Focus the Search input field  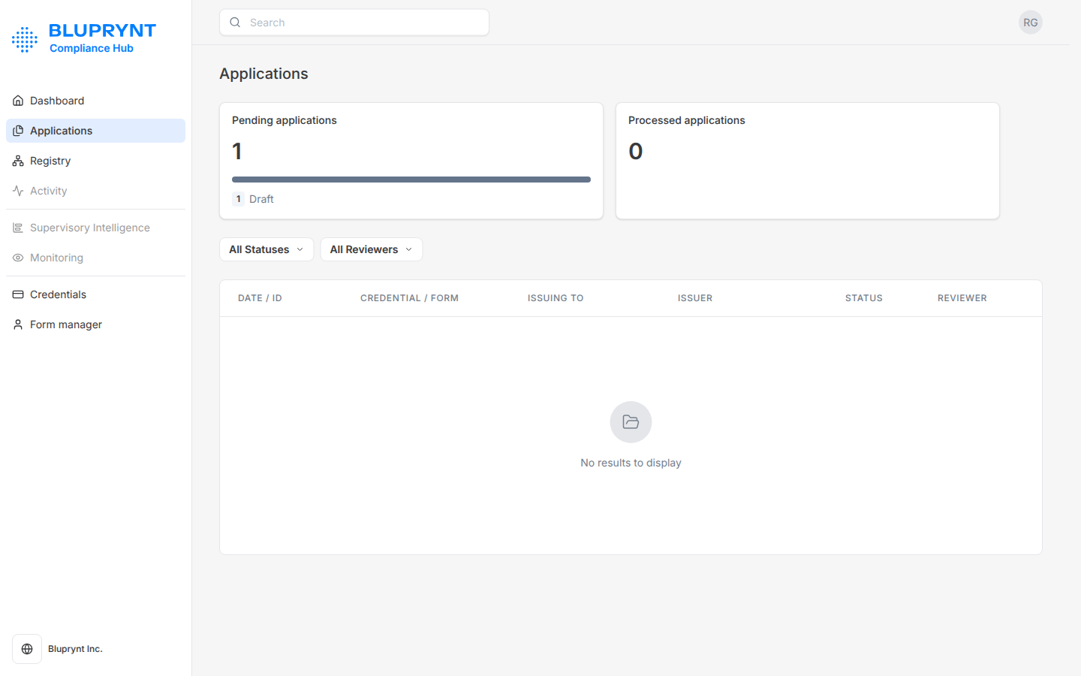[354, 23]
